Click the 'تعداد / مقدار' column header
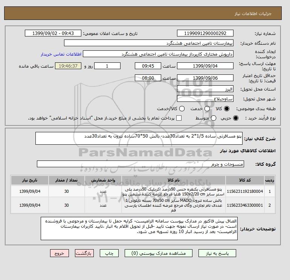The width and height of the screenshot is (290, 280). click(67, 180)
